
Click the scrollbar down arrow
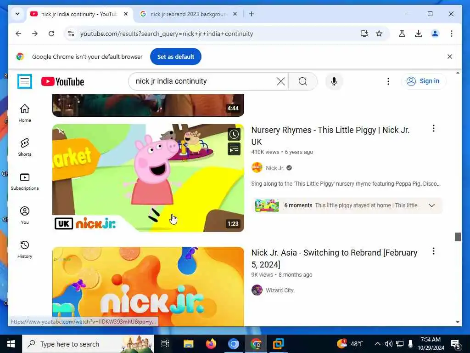[458, 322]
